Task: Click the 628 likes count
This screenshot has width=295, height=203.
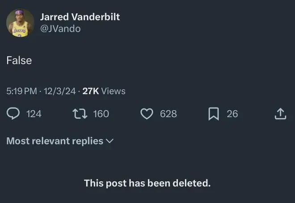Action: coord(169,114)
